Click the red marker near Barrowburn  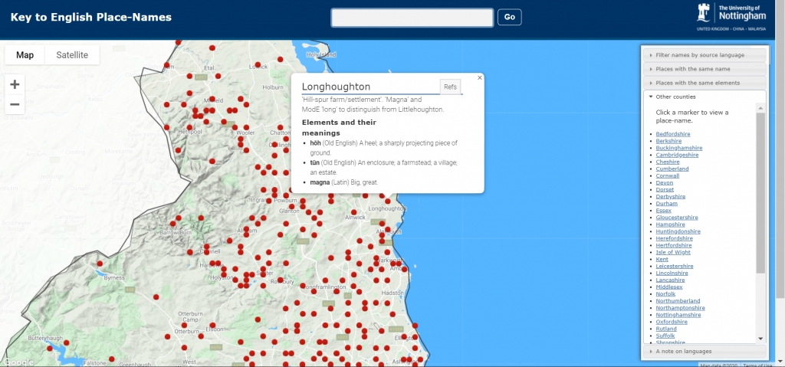click(x=172, y=224)
